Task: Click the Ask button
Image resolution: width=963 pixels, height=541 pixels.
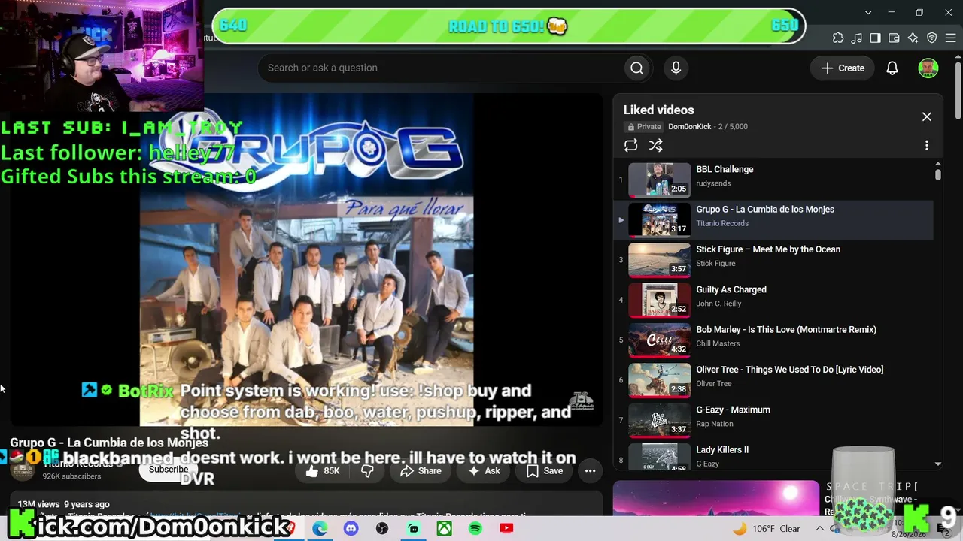Action: [x=484, y=471]
